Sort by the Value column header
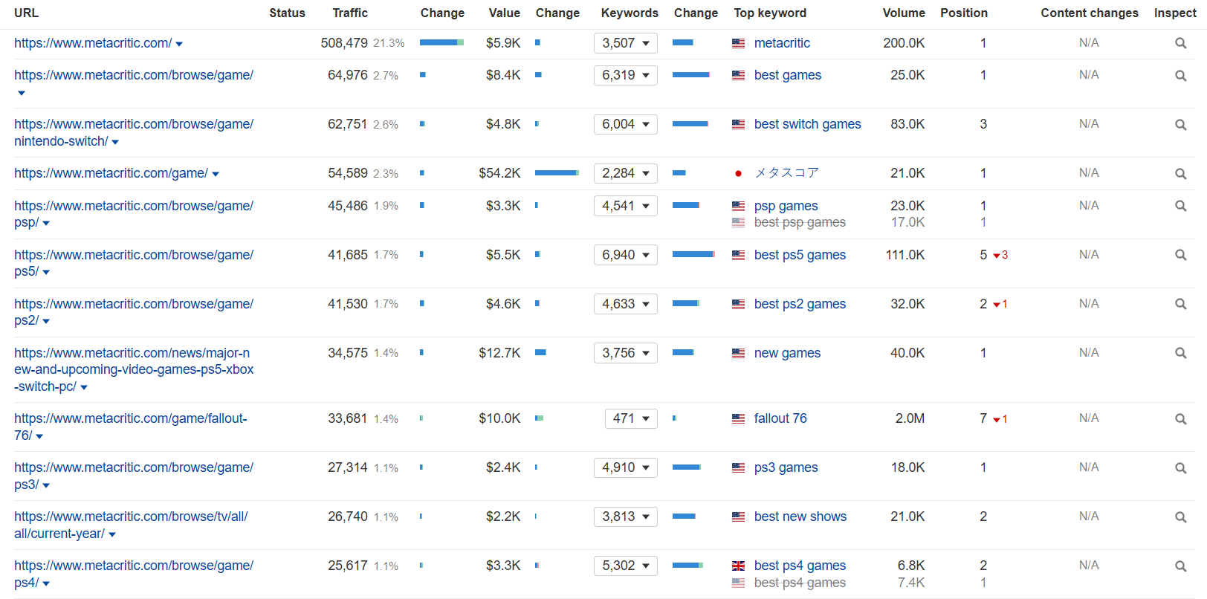This screenshot has height=599, width=1207. tap(504, 13)
